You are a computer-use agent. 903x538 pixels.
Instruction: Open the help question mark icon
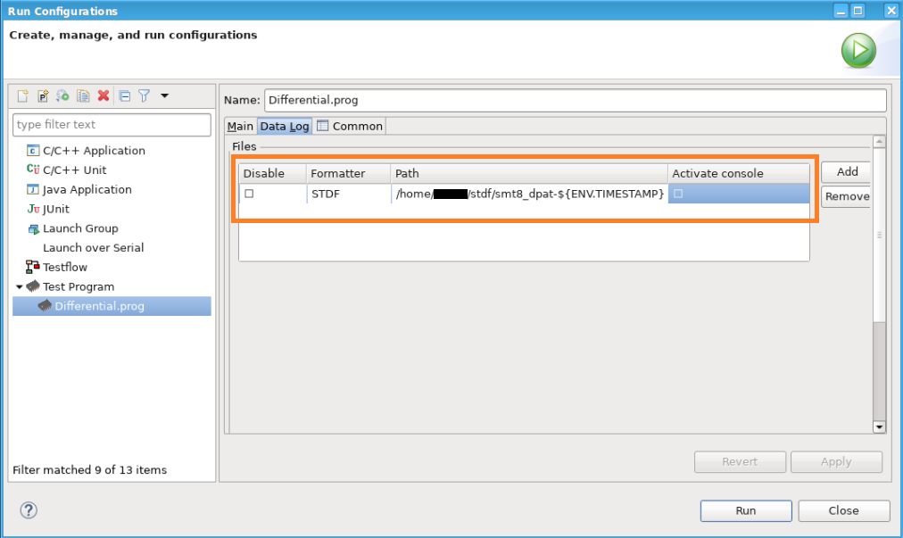point(28,509)
